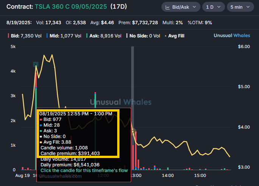Open the Bid/Ask chart type dropdown
The image size is (259, 186).
pos(181,7)
